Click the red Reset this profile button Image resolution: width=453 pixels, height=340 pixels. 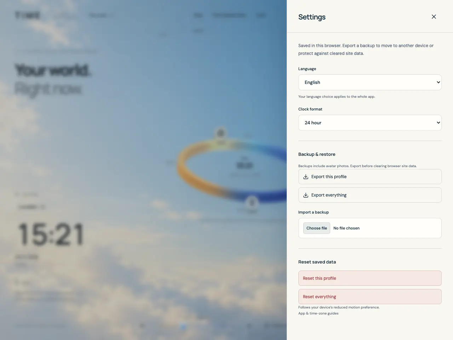coord(370,278)
